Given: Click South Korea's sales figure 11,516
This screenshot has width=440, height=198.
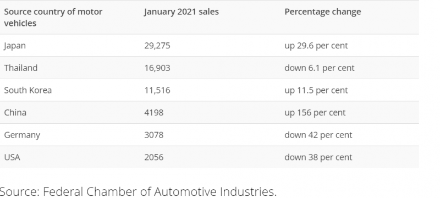Looking at the screenshot, I should 157,90.
